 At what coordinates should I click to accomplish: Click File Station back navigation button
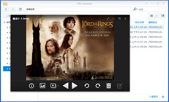click(6, 9)
